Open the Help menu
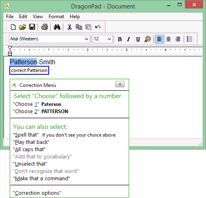Screen dimensions: 206x198 [75, 17]
